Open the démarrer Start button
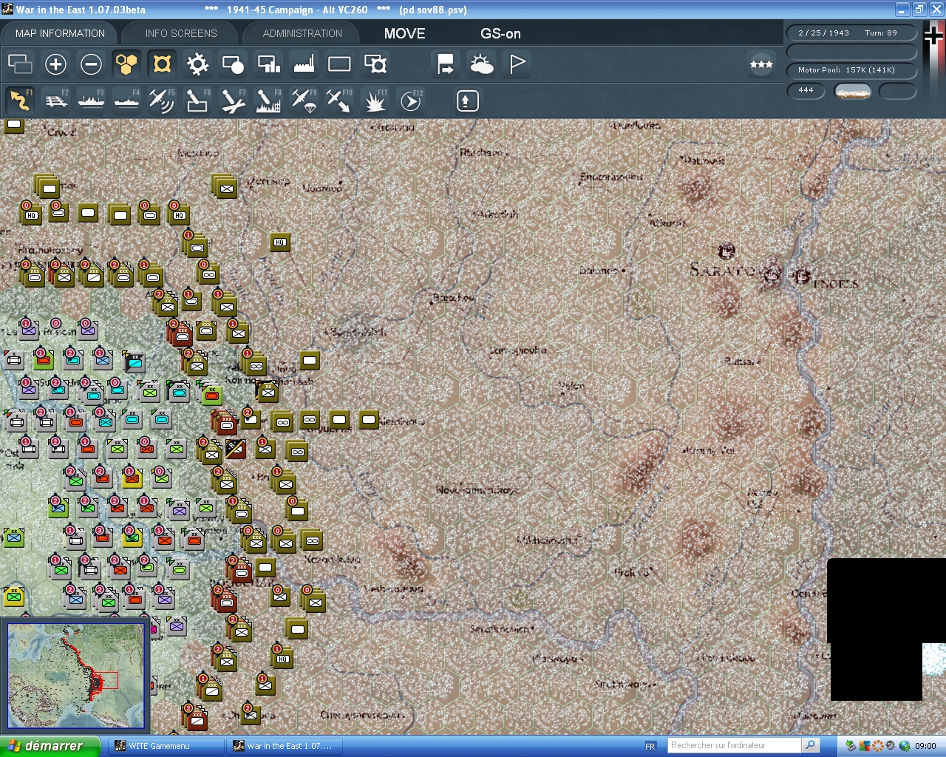Viewport: 946px width, 757px height. 50,746
